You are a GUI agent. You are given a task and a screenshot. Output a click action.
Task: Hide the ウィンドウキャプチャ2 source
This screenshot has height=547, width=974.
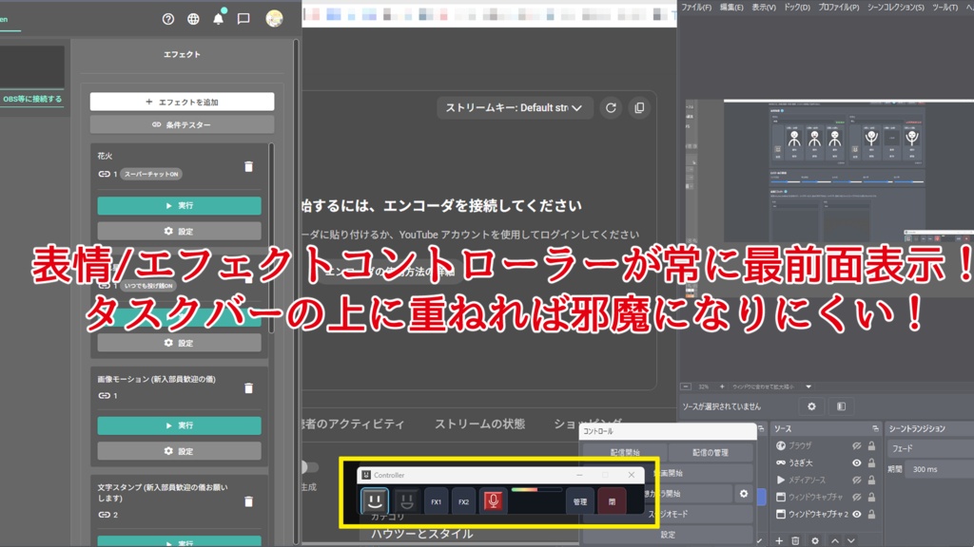point(857,514)
